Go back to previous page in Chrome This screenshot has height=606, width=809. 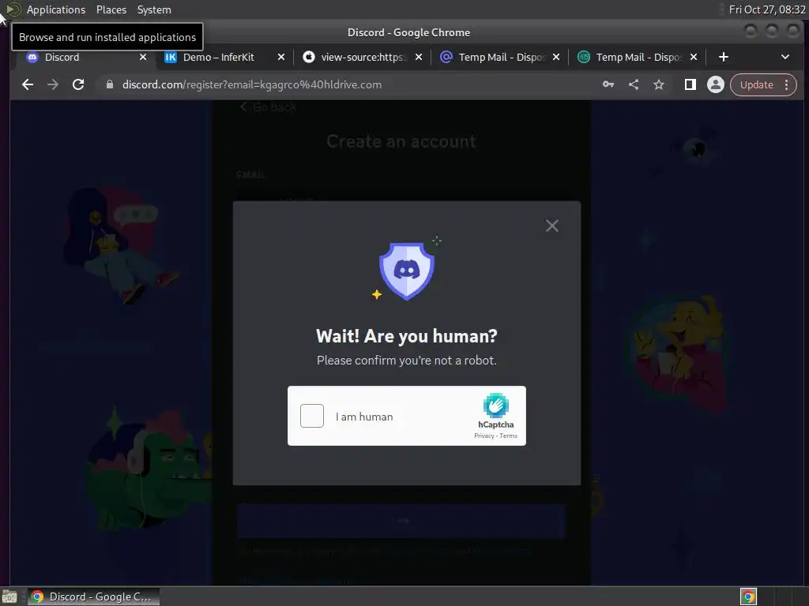[x=28, y=84]
